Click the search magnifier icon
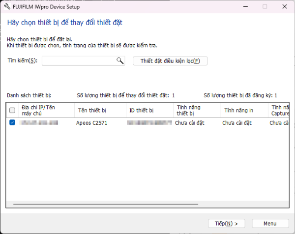Screen dimensions: 295x234 (120, 60)
